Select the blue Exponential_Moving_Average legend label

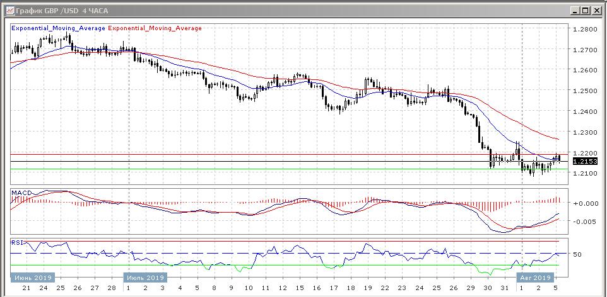click(59, 28)
